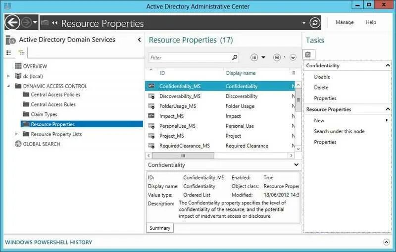Screen dimensions: 396x252
Task: Click the list view options icon
Action: 254,57
